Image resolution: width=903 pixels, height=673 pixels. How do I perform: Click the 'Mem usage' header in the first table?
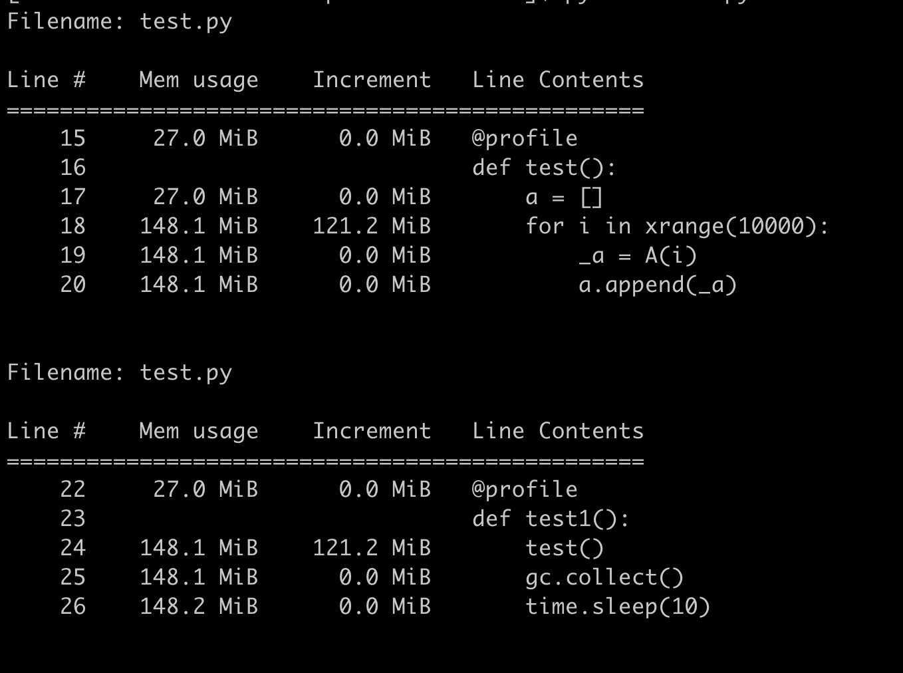click(199, 80)
